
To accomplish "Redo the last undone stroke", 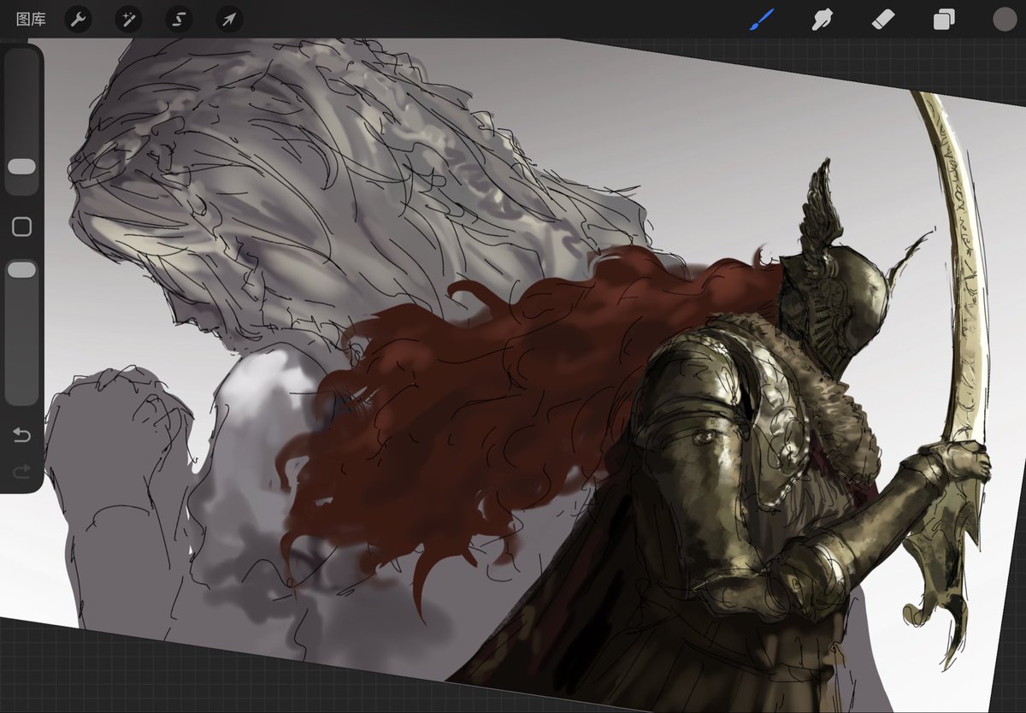I will point(21,471).
